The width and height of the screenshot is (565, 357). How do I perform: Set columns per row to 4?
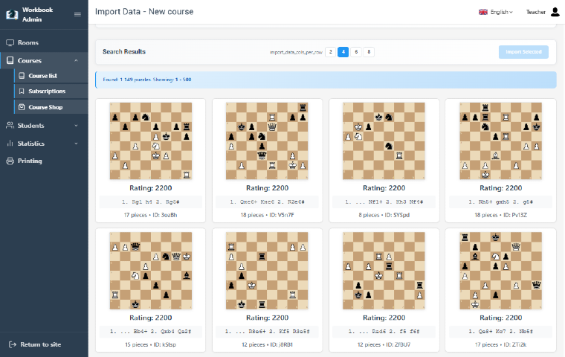click(x=343, y=52)
